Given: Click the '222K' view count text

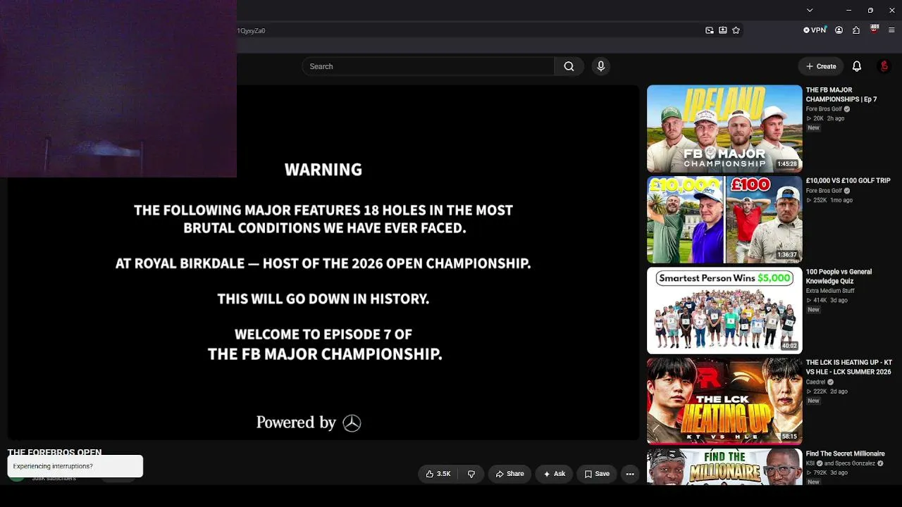Looking at the screenshot, I should coord(820,391).
